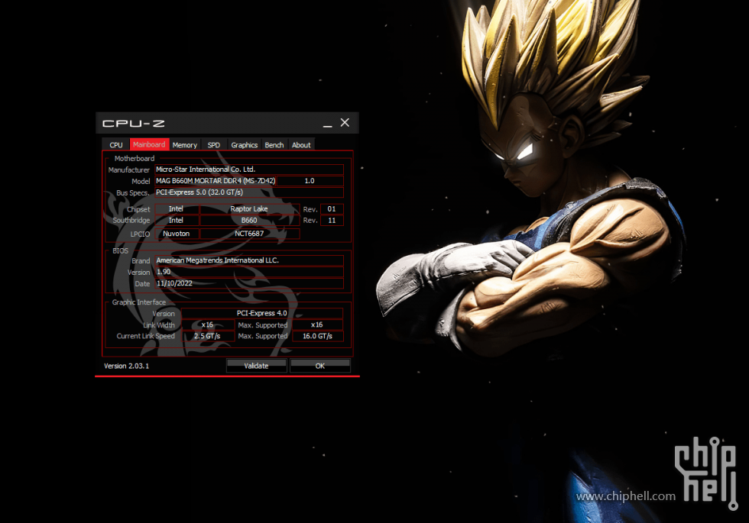The image size is (749, 523).
Task: Show the About tab
Action: pos(301,144)
